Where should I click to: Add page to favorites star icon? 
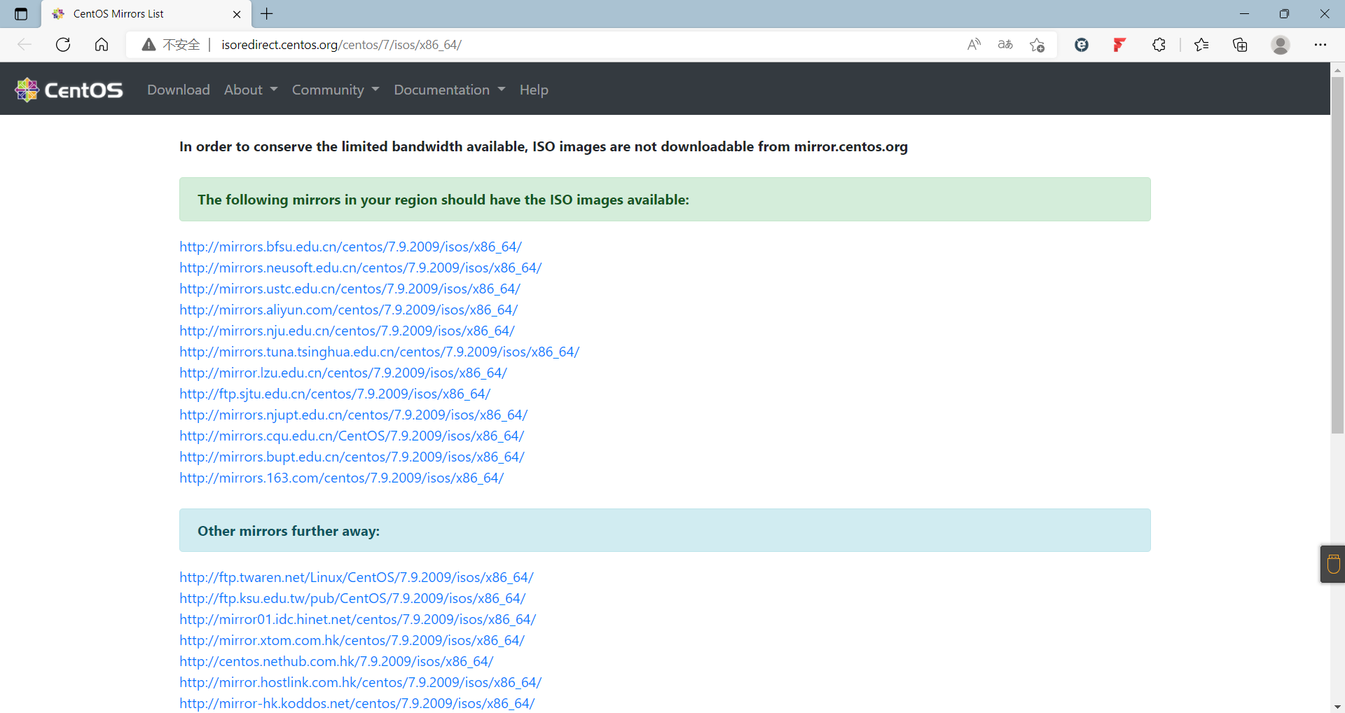click(1037, 45)
